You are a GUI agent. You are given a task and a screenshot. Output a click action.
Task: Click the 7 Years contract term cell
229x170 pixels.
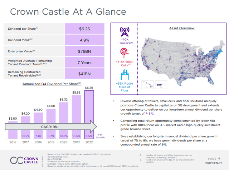[84, 62]
